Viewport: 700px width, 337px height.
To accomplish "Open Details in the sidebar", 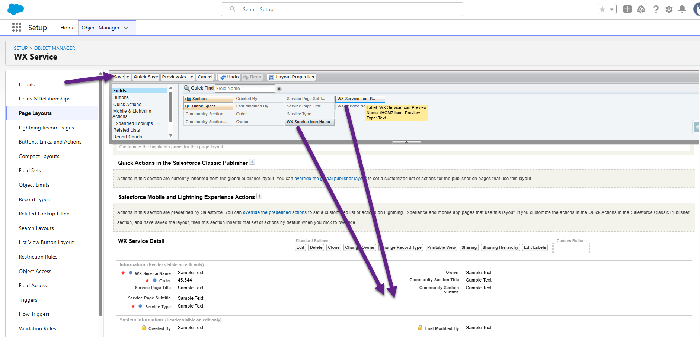I will click(27, 84).
